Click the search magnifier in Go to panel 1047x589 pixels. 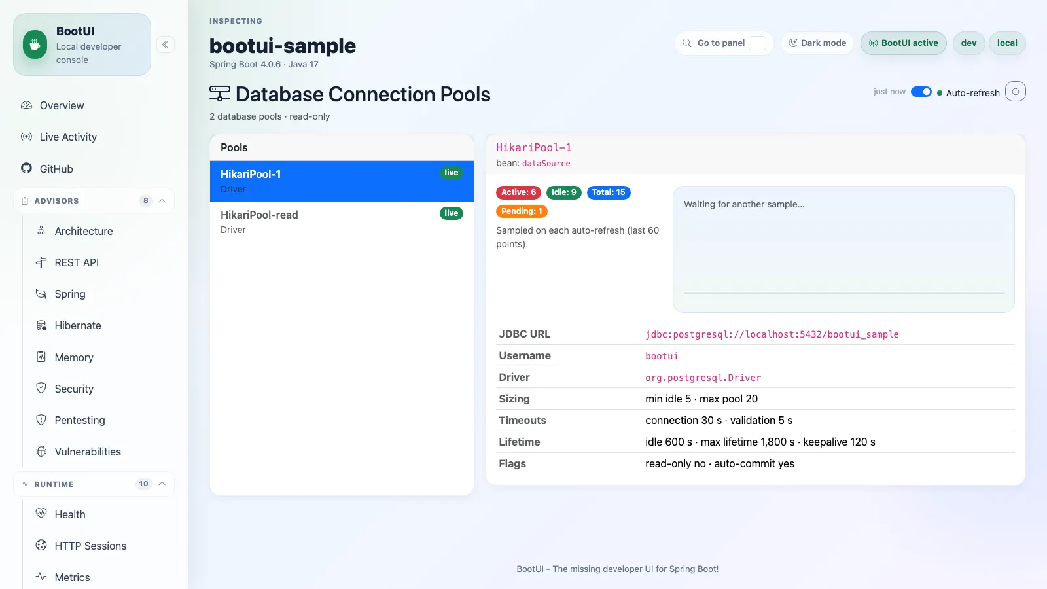click(x=687, y=43)
